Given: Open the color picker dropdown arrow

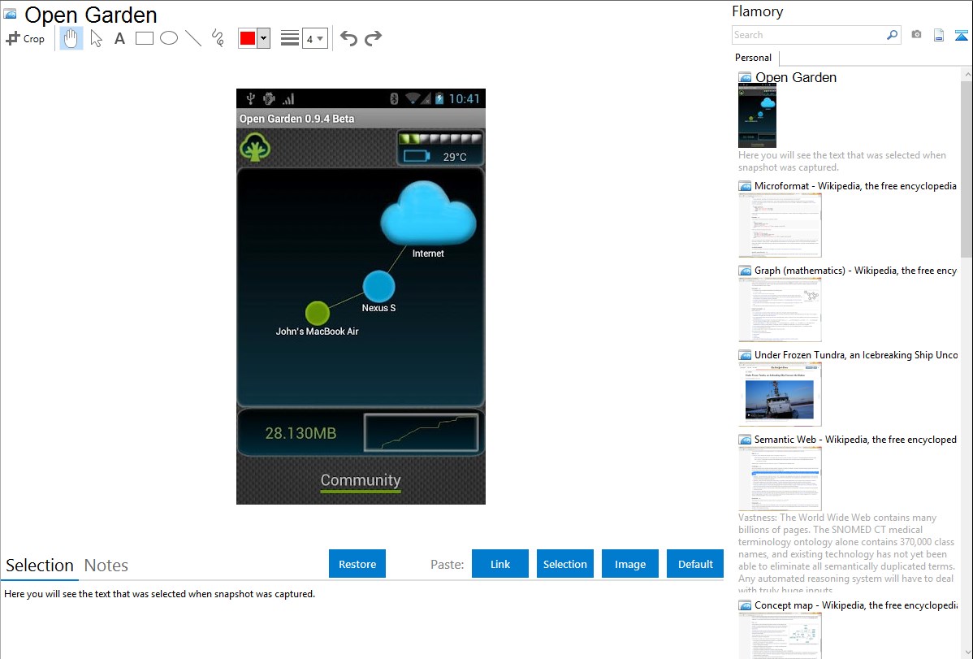Looking at the screenshot, I should (x=264, y=38).
